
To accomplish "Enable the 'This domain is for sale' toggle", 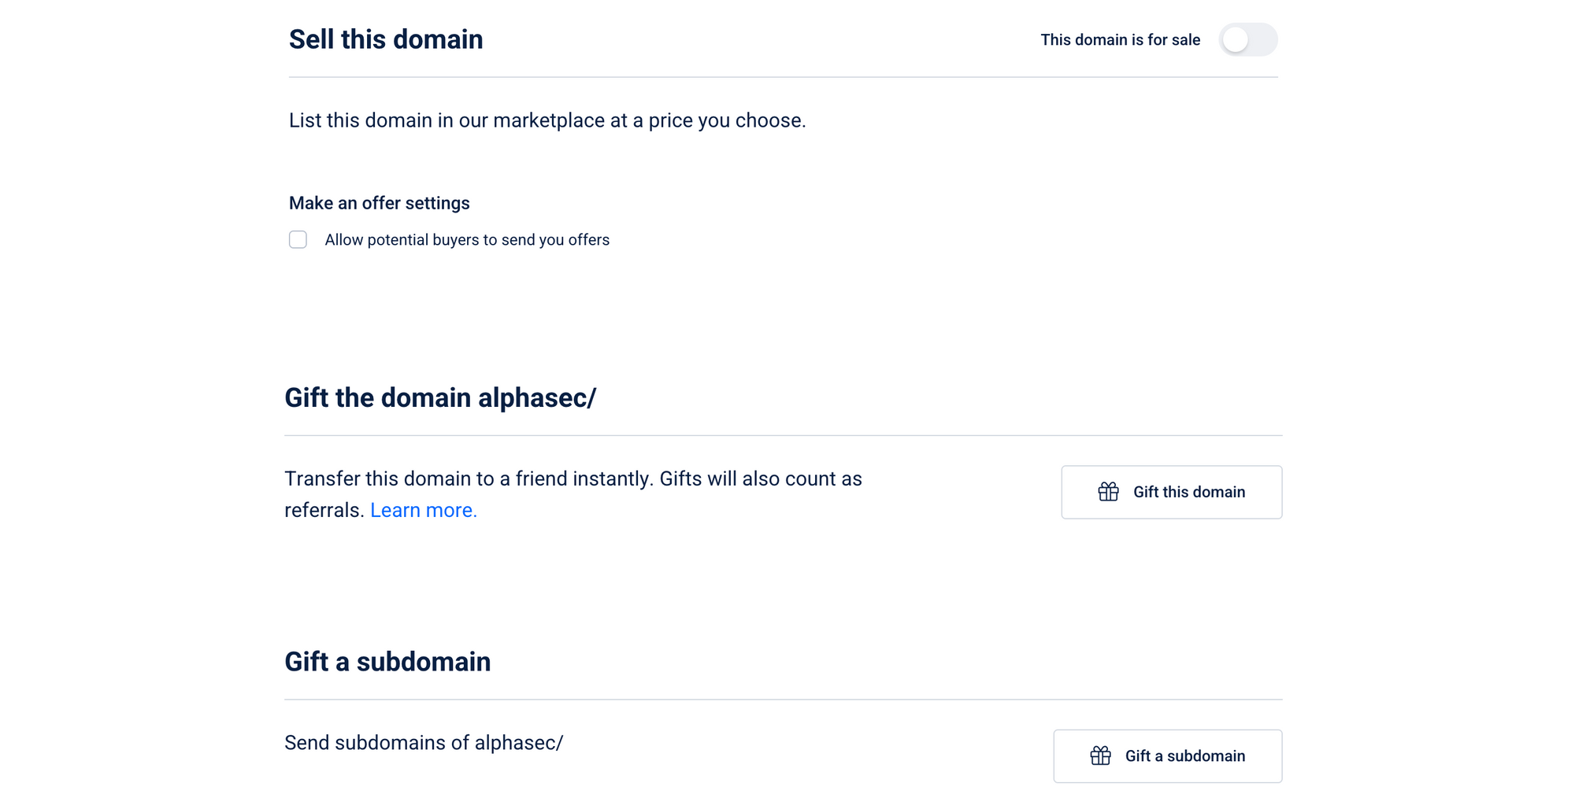I will tap(1249, 39).
